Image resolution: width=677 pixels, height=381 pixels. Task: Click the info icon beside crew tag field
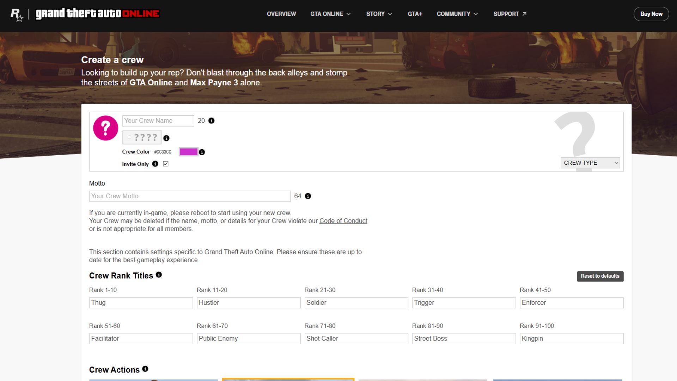coord(166,138)
